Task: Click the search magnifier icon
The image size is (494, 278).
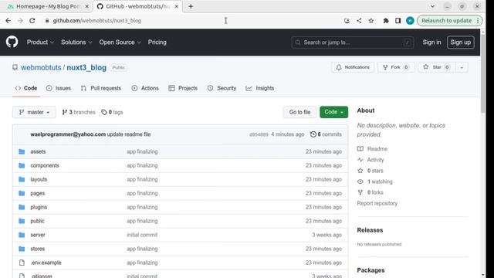Action: pyautogui.click(x=298, y=42)
